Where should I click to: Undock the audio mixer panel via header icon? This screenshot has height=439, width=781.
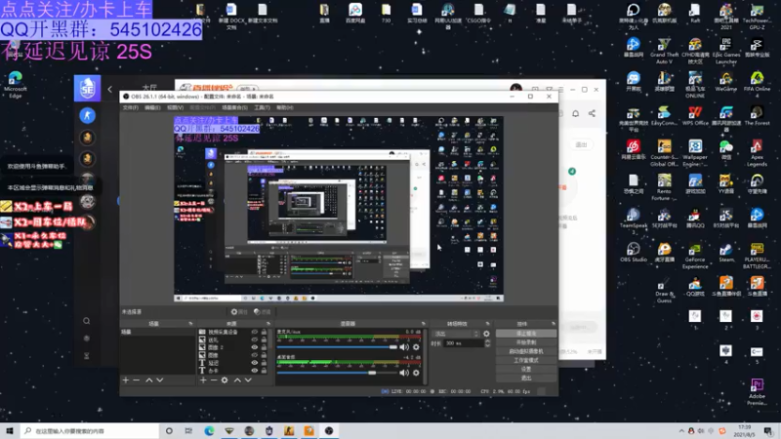(424, 324)
